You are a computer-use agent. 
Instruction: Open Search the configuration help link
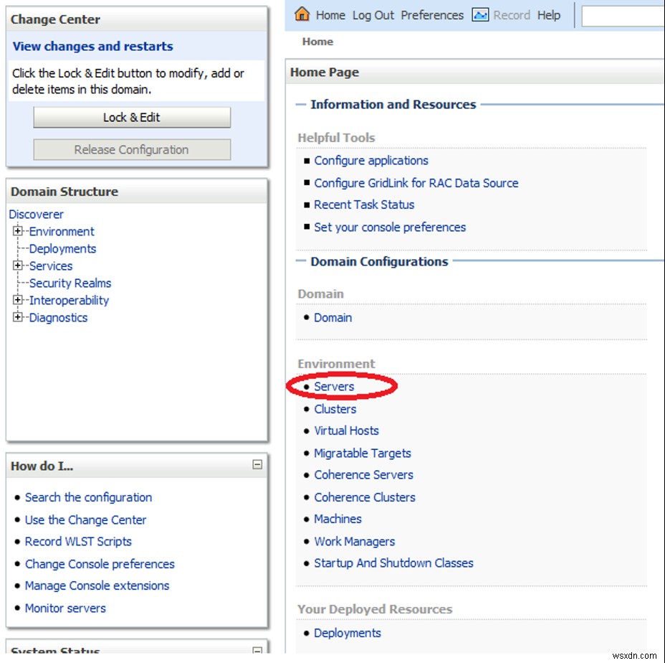click(88, 497)
